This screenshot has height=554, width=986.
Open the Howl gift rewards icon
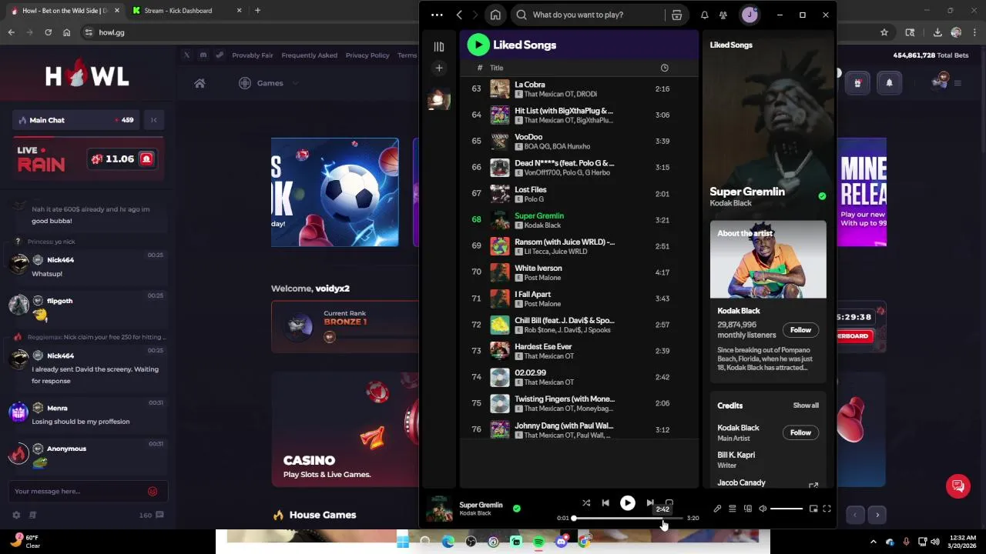pyautogui.click(x=857, y=83)
